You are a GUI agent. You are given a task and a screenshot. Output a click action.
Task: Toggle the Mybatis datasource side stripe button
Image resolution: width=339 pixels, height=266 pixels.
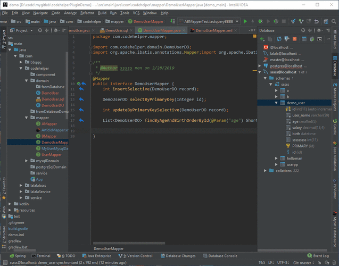click(x=335, y=230)
